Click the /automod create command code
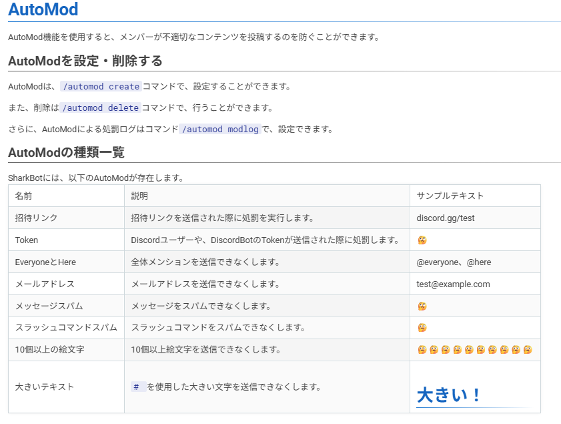This screenshot has height=424, width=561. [x=101, y=86]
